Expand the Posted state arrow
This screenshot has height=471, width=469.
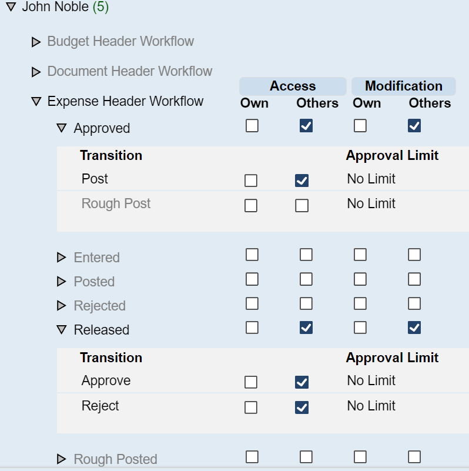click(x=62, y=282)
